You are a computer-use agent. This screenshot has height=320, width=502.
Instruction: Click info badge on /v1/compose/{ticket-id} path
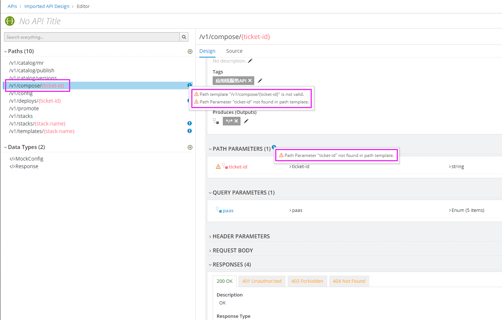[190, 85]
